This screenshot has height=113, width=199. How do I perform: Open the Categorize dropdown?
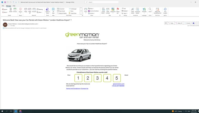click(x=113, y=11)
